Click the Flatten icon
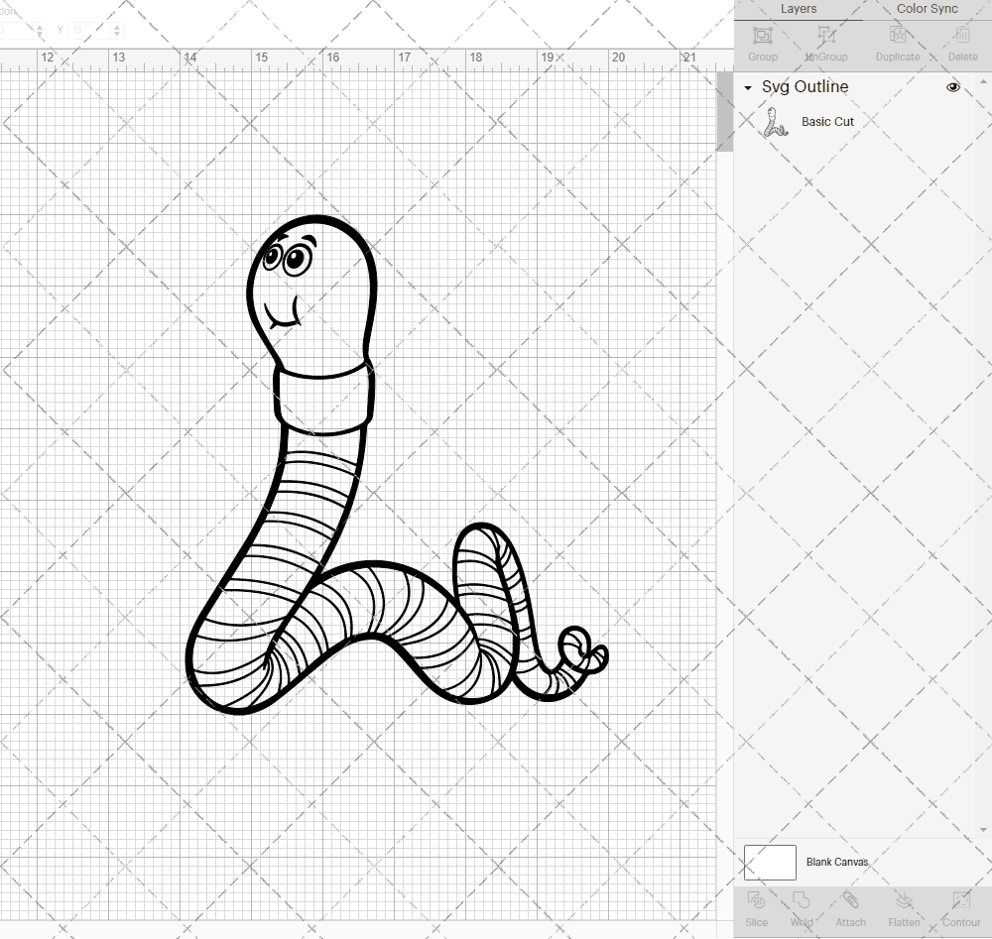The width and height of the screenshot is (992, 939). [x=904, y=907]
